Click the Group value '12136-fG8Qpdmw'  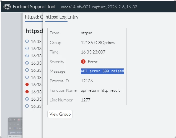[98, 43]
